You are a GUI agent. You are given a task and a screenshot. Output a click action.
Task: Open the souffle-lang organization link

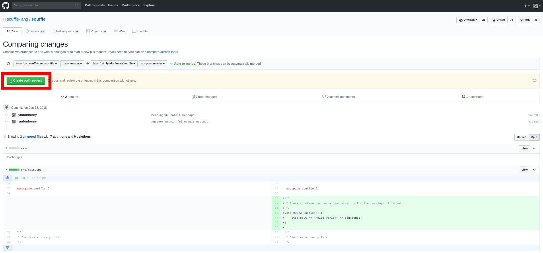(x=17, y=19)
